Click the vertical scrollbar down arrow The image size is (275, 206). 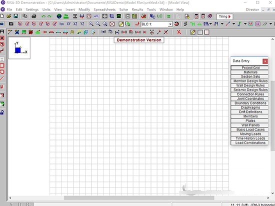(272, 193)
